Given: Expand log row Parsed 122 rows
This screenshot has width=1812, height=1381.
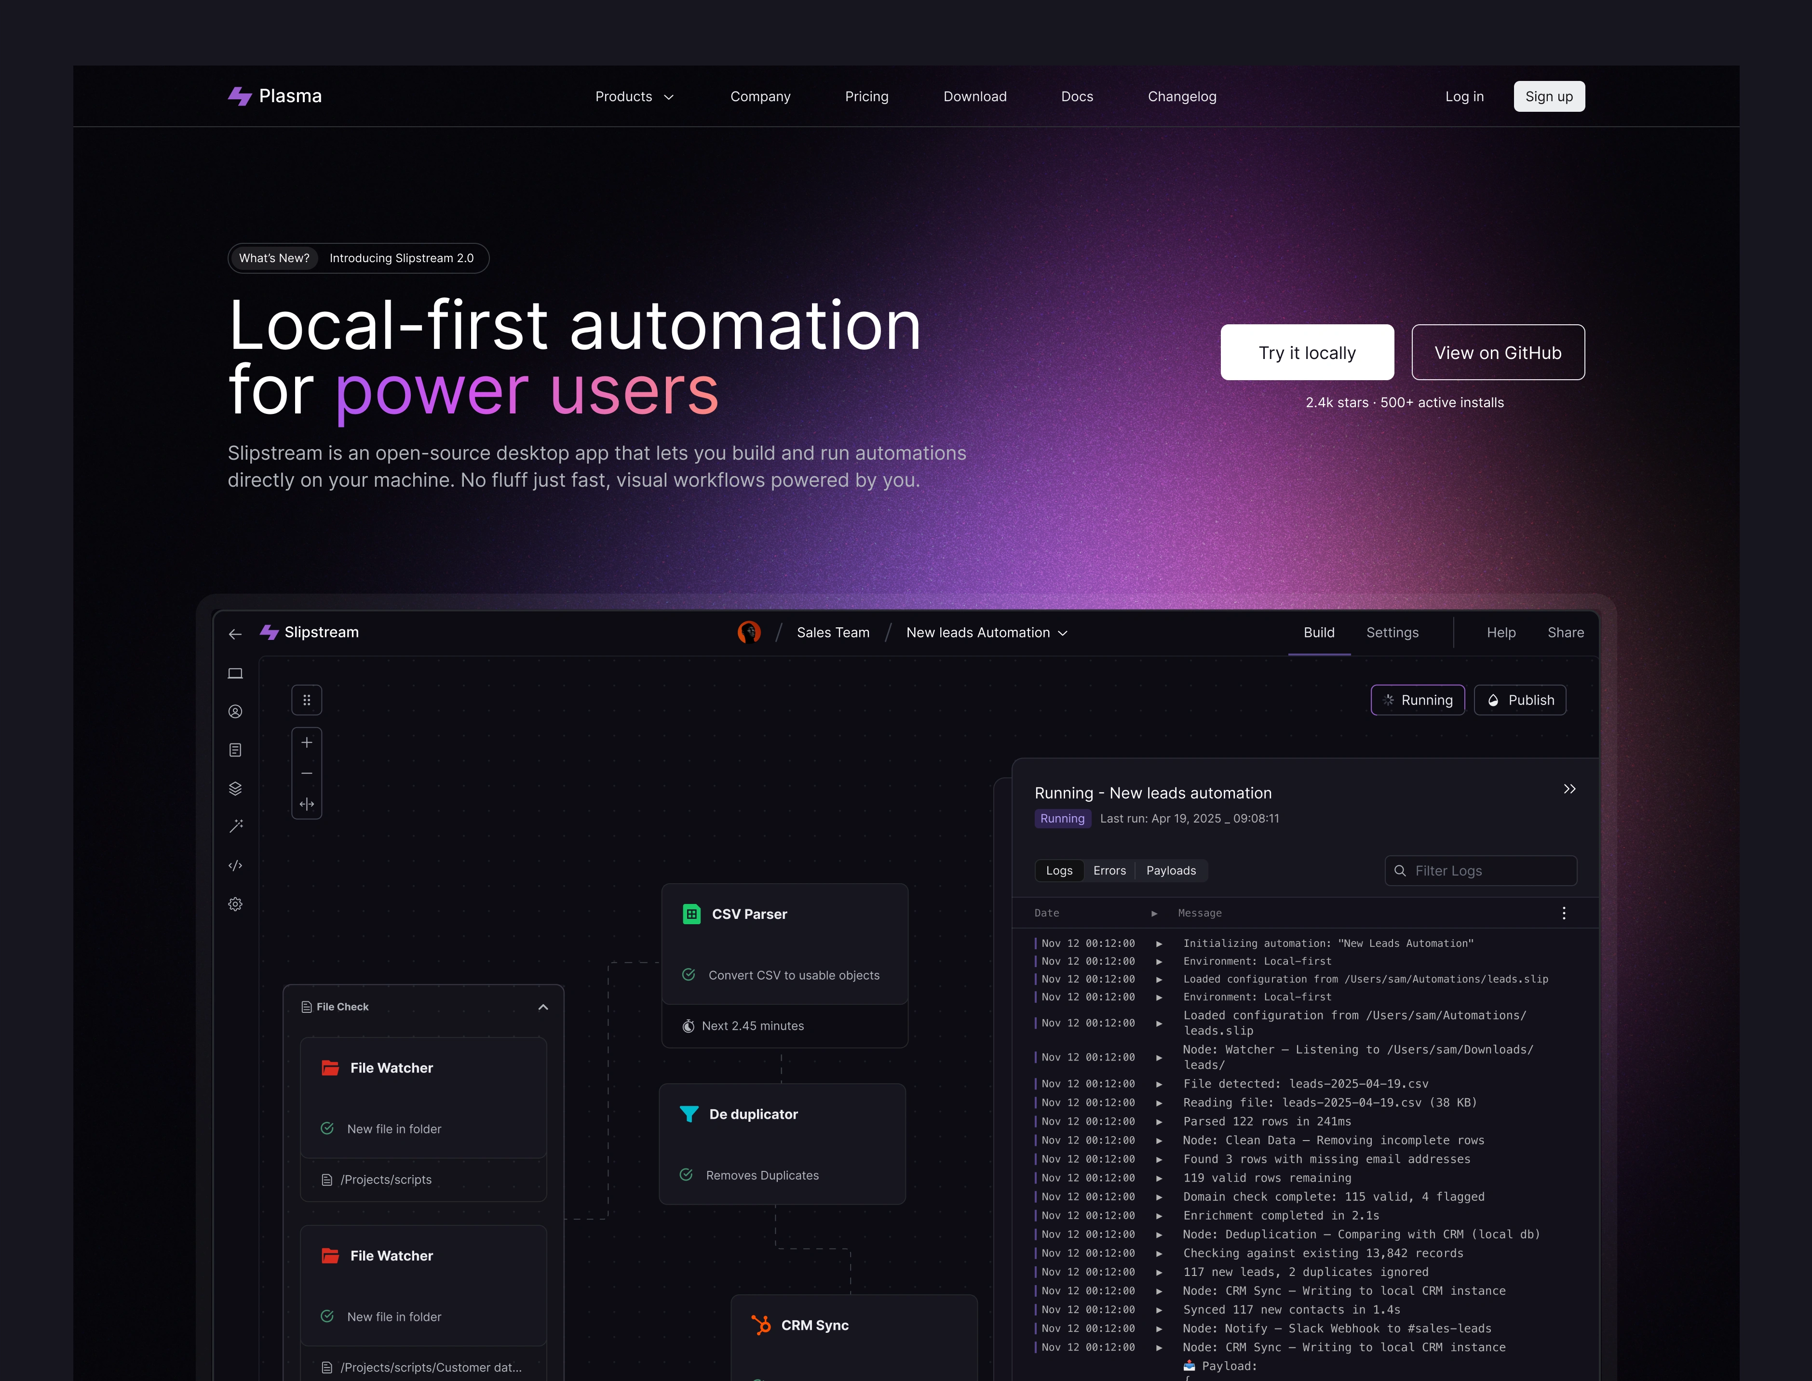Looking at the screenshot, I should [x=1159, y=1122].
